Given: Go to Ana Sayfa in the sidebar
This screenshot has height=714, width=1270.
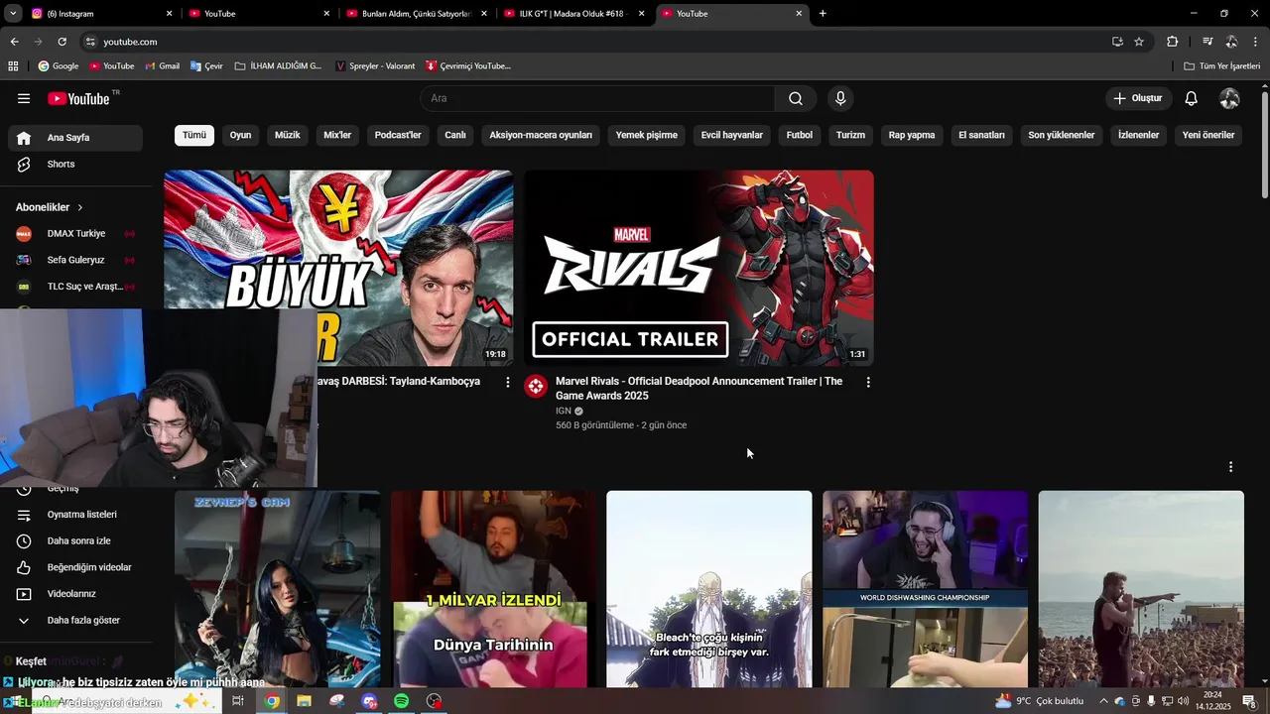Looking at the screenshot, I should tap(75, 138).
